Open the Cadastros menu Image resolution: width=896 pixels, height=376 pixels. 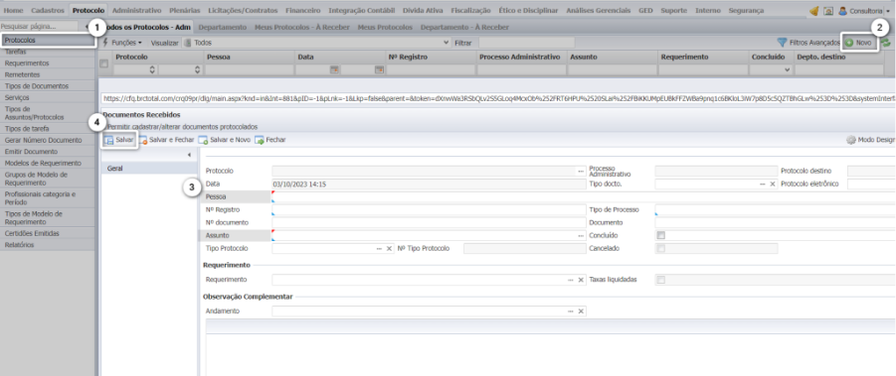click(48, 10)
